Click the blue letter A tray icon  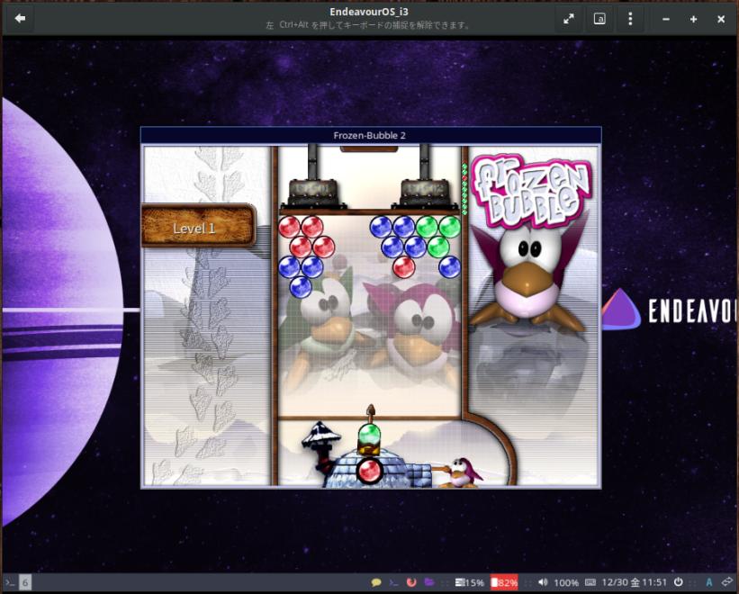(709, 582)
